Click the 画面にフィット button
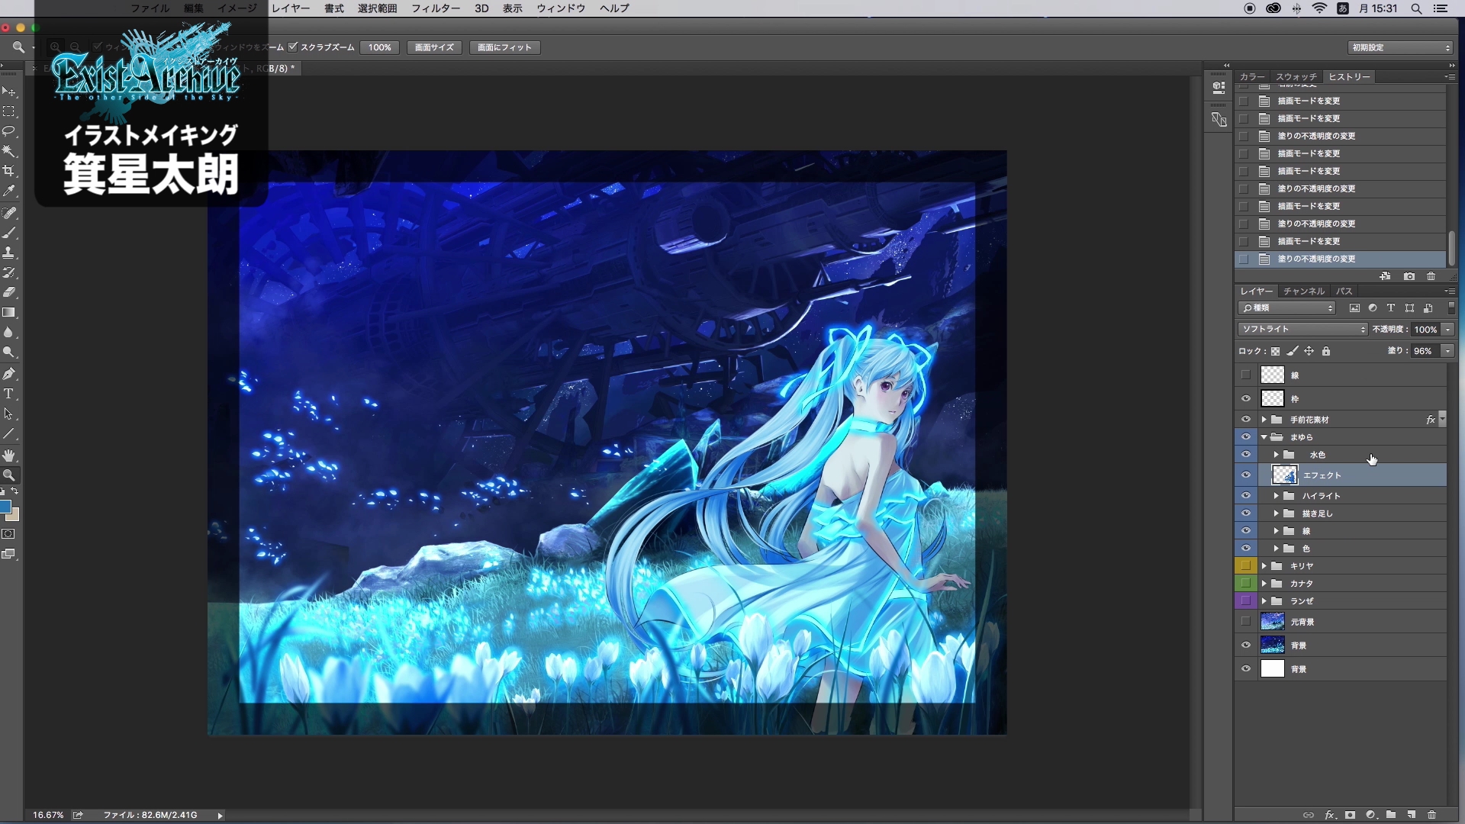This screenshot has width=1465, height=824. pos(504,47)
